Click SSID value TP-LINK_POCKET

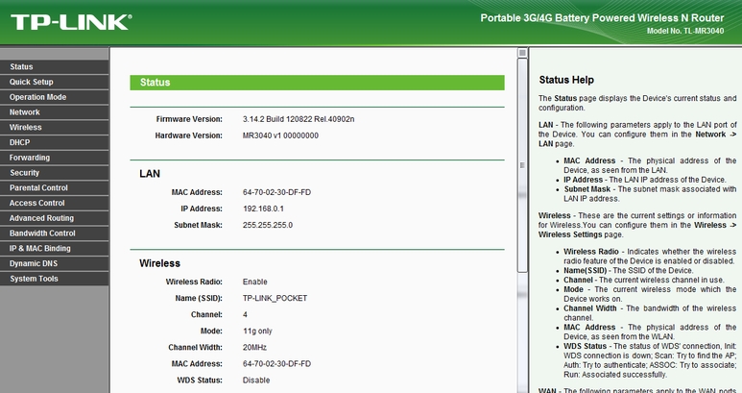pyautogui.click(x=275, y=298)
